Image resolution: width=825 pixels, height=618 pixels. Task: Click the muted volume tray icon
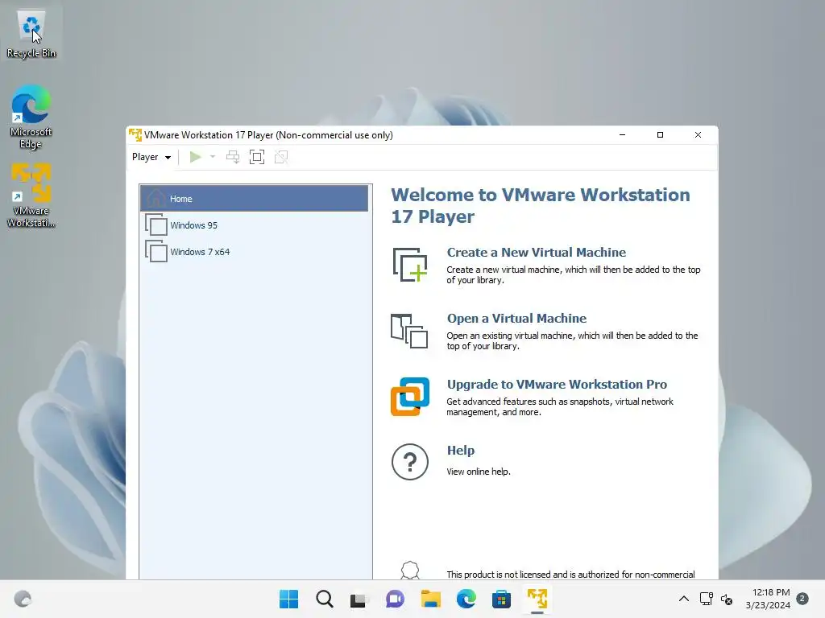[727, 599]
